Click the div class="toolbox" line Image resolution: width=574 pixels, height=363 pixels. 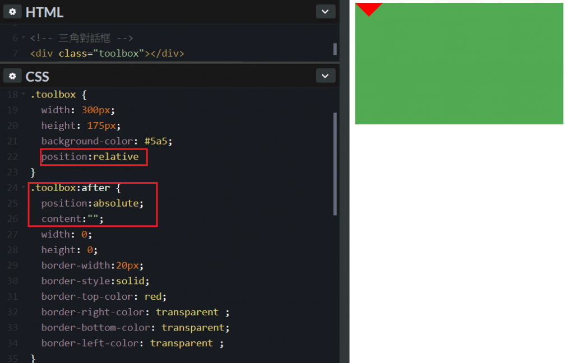[x=107, y=53]
